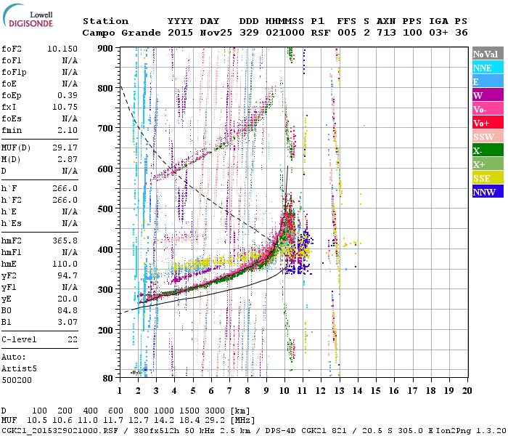Click the 80 km height axis label

[107, 378]
